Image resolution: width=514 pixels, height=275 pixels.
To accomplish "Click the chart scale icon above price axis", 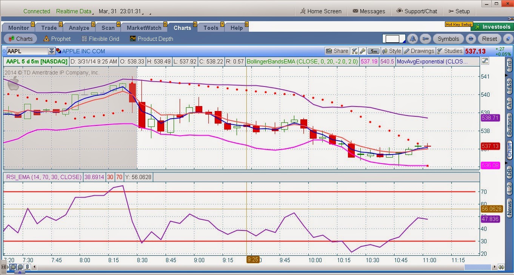I will [x=485, y=61].
